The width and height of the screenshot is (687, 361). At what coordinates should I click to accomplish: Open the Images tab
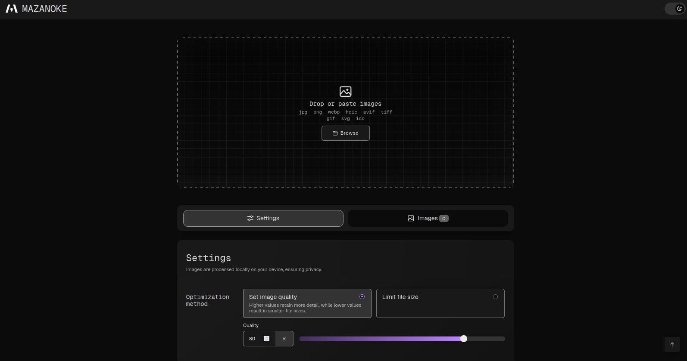[428, 218]
